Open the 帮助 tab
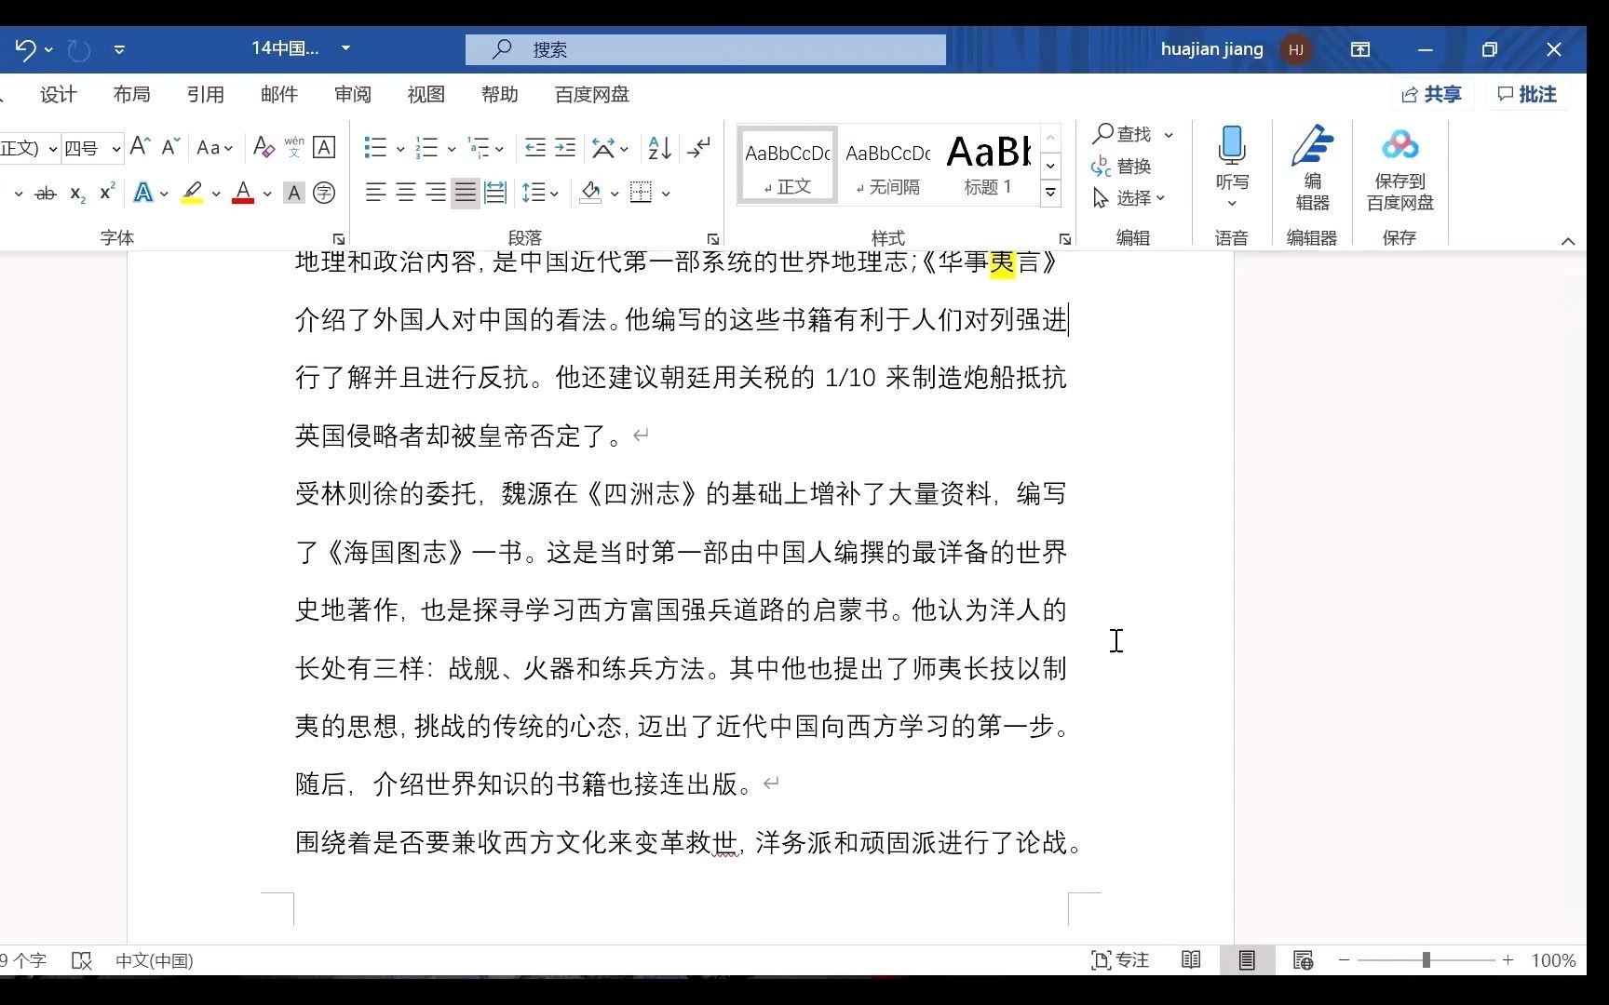Image resolution: width=1609 pixels, height=1005 pixels. pyautogui.click(x=499, y=94)
